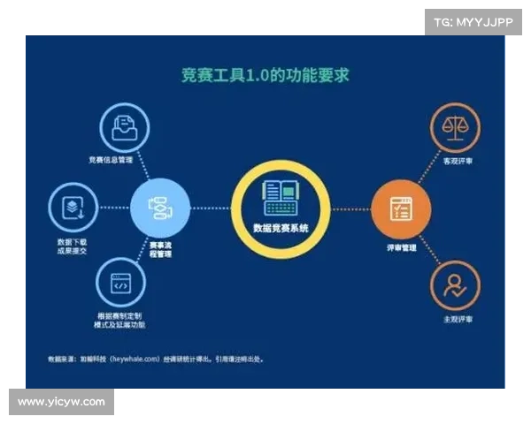This screenshot has width=531, height=424.
Task: Click the label 根据赛制定制模式及拓展功能
Action: tap(119, 320)
